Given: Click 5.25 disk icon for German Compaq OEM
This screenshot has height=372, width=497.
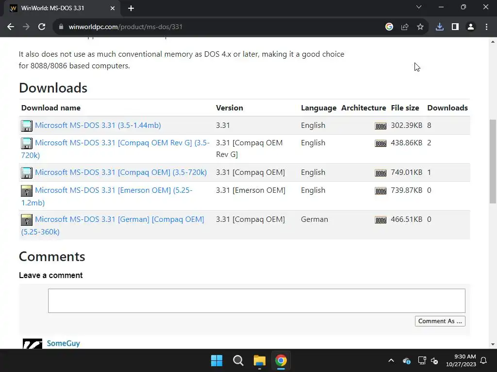Looking at the screenshot, I should tap(27, 220).
